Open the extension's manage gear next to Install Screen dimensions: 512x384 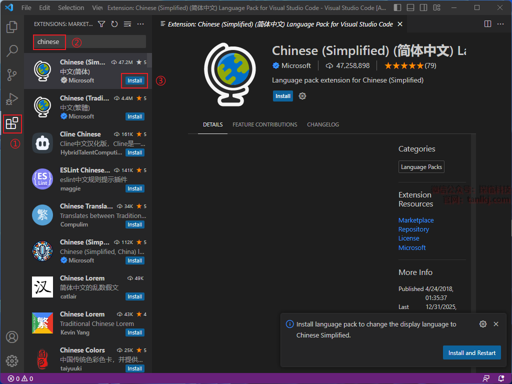tap(302, 96)
